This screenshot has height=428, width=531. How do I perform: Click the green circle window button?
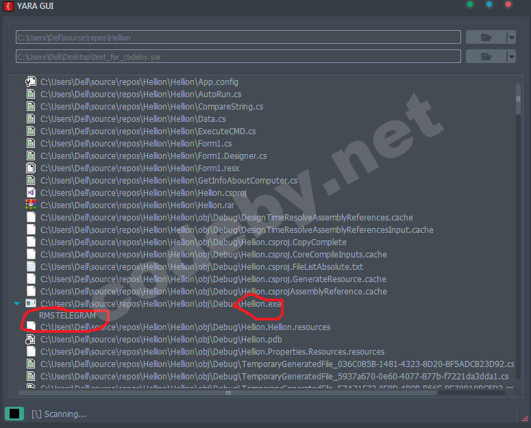point(470,4)
